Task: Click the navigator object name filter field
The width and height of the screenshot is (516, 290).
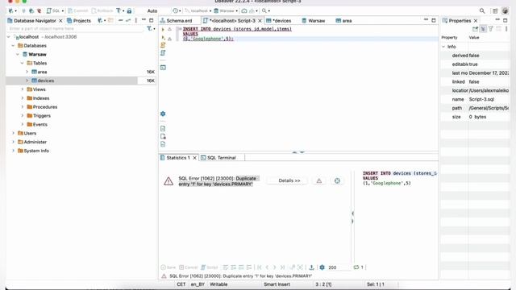Action: coord(76,29)
